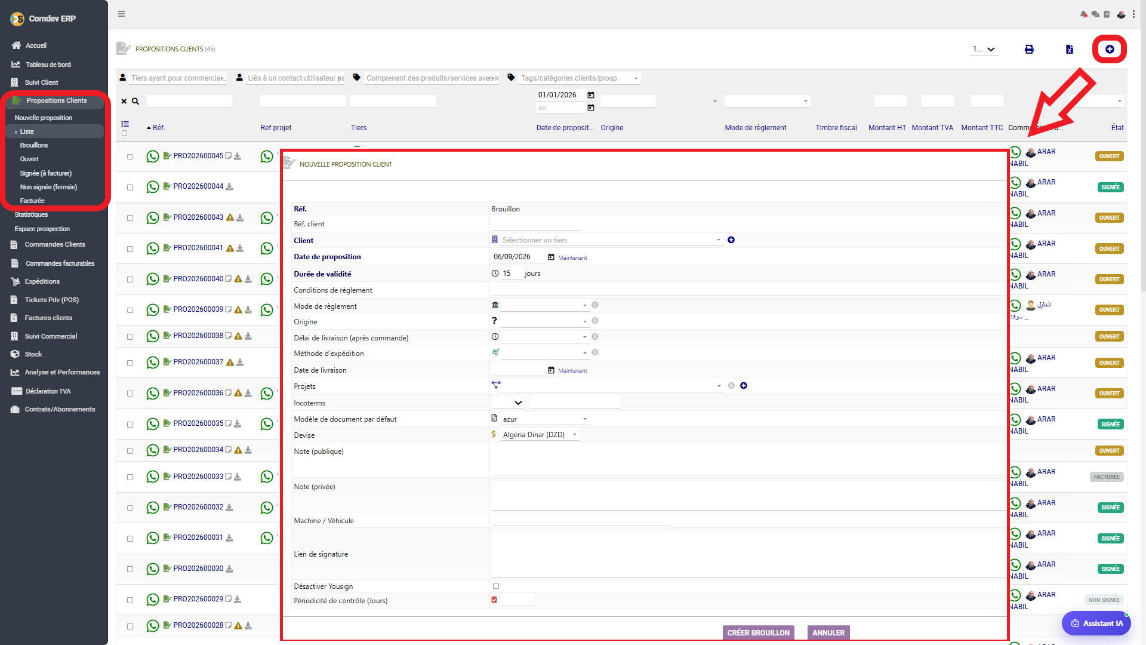Click the user avatar icon top right
The height and width of the screenshot is (645, 1146).
(1121, 14)
